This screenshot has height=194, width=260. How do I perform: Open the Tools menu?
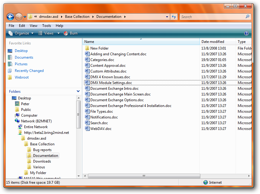tap(46, 26)
